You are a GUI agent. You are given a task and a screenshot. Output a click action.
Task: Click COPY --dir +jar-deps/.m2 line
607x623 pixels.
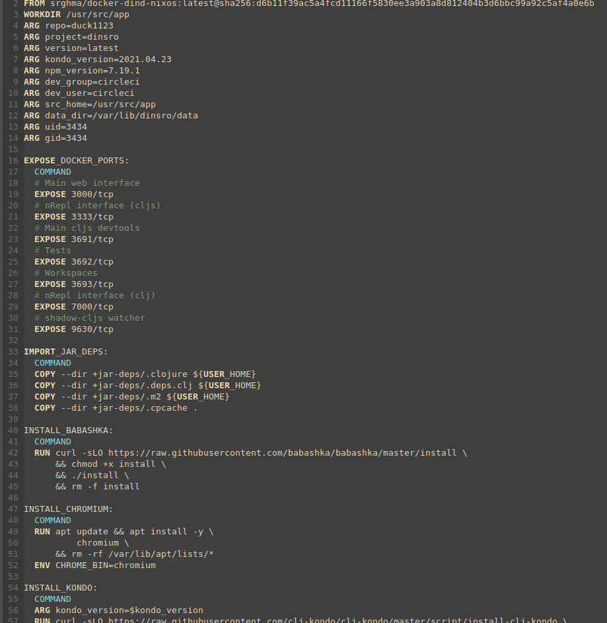(132, 397)
